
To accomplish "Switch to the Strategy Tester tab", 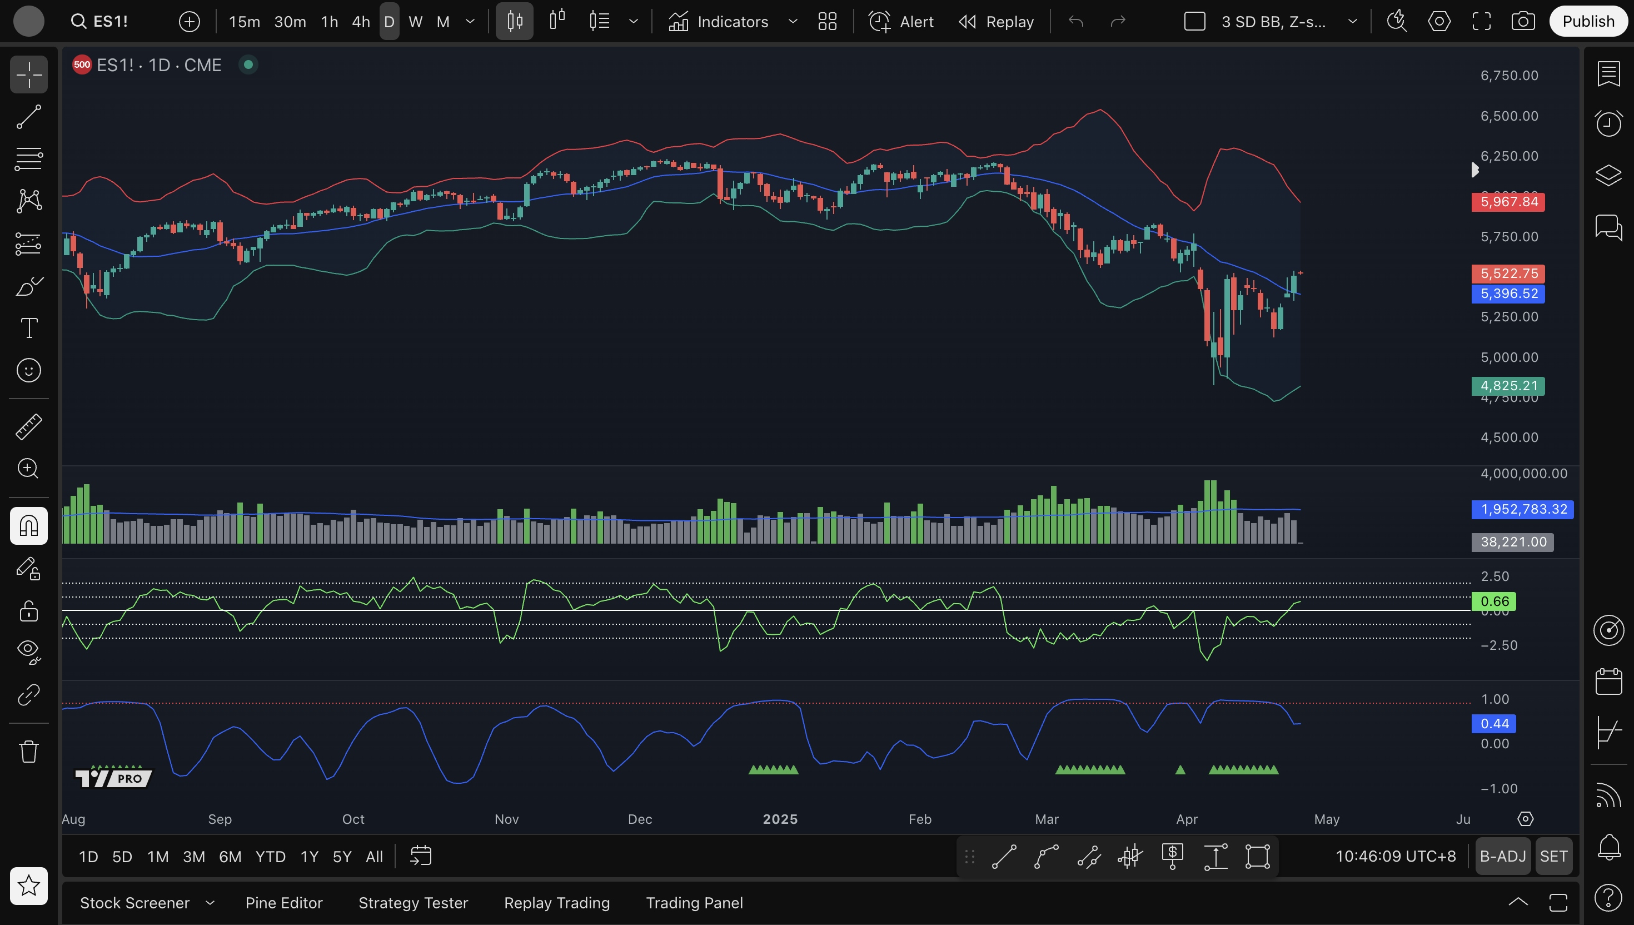I will click(x=413, y=903).
